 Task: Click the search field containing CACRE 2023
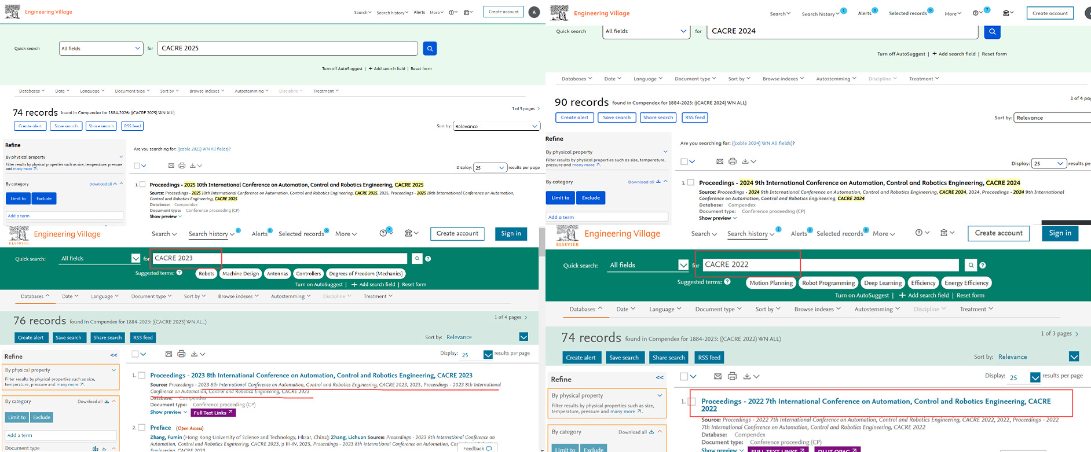(279, 258)
